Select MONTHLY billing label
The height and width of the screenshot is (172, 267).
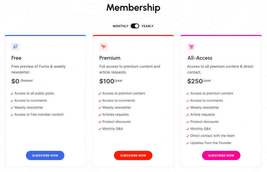pyautogui.click(x=120, y=26)
